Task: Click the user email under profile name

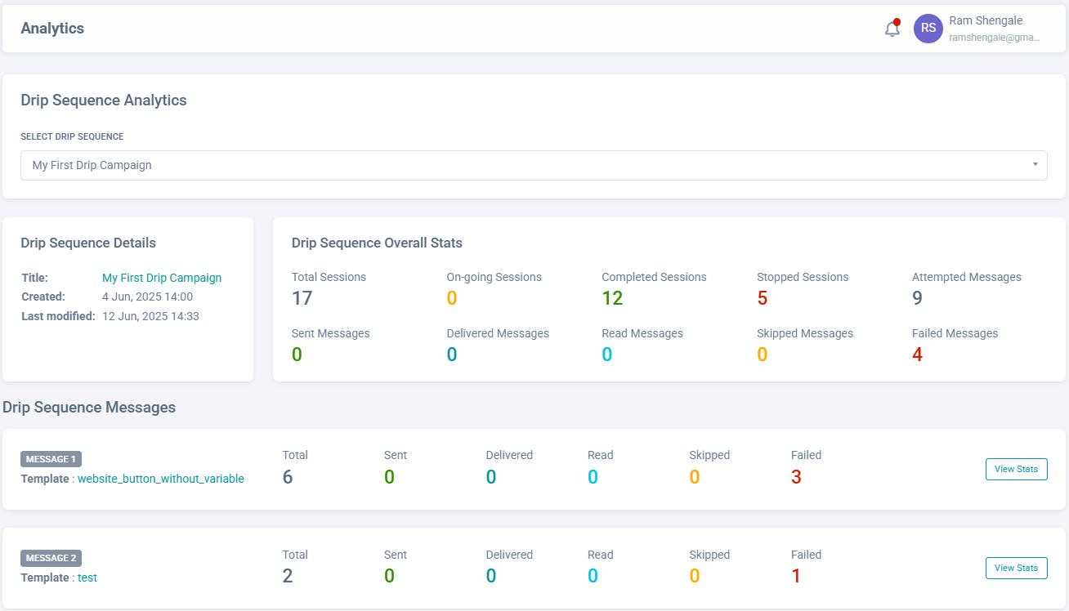Action: pos(994,37)
